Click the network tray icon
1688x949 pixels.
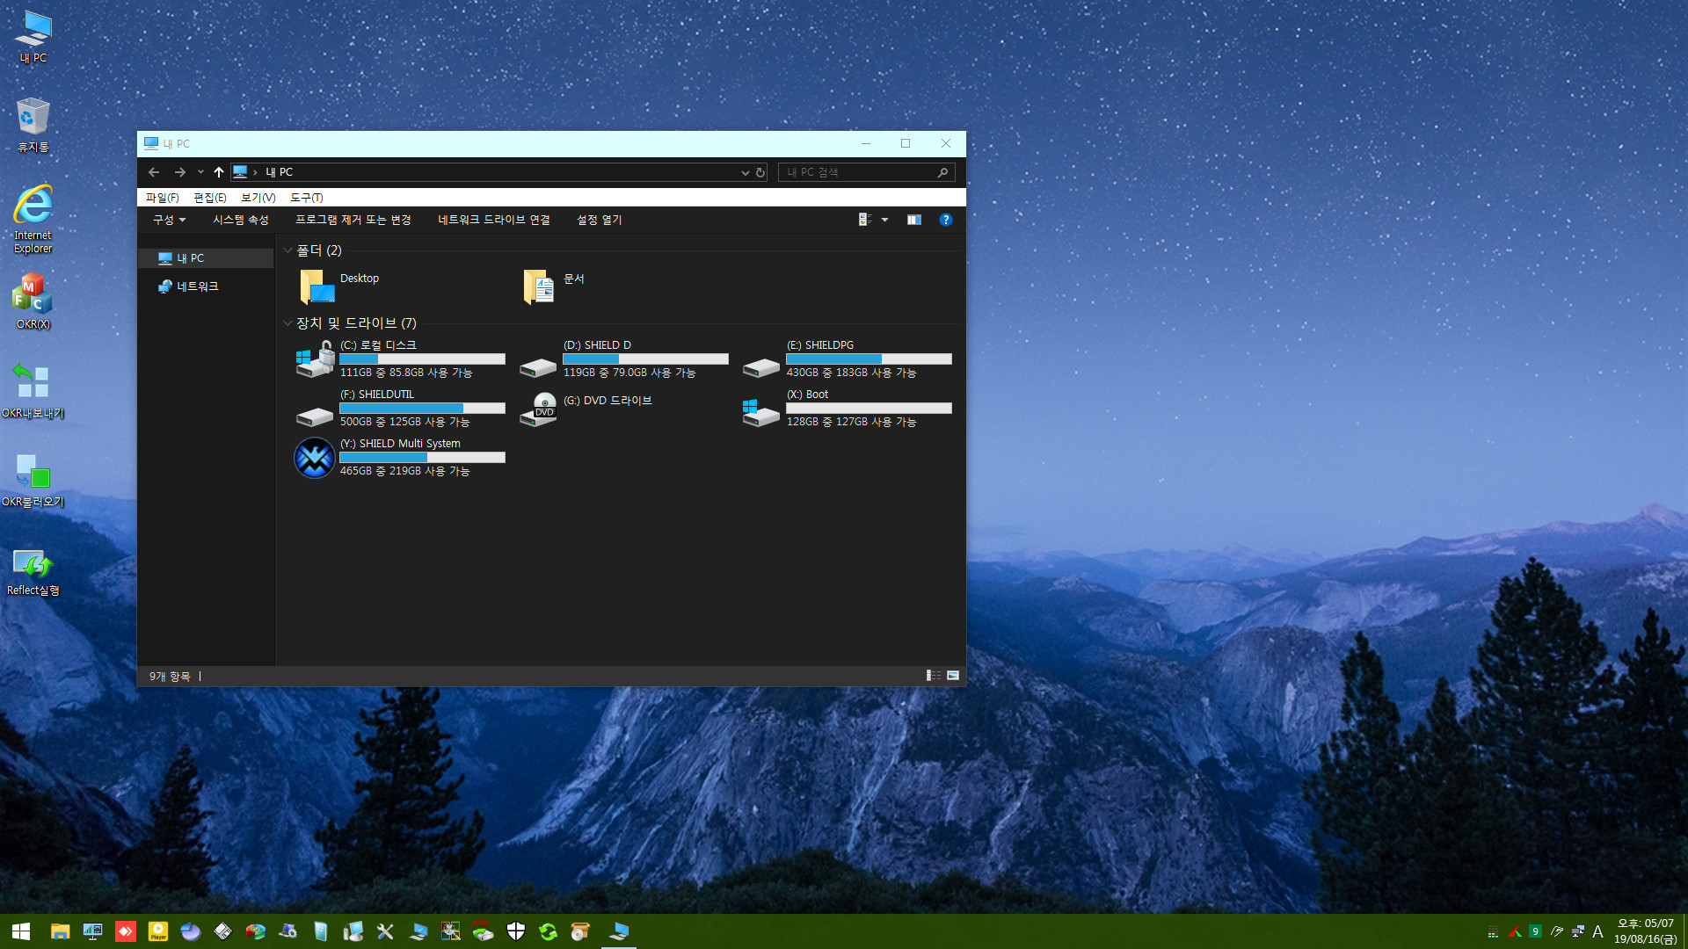point(1578,931)
